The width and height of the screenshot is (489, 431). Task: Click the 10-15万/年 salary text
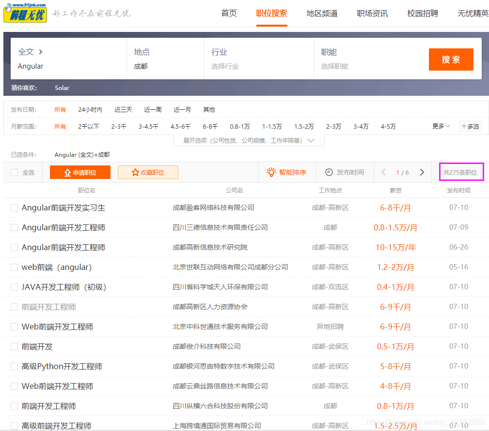click(396, 247)
